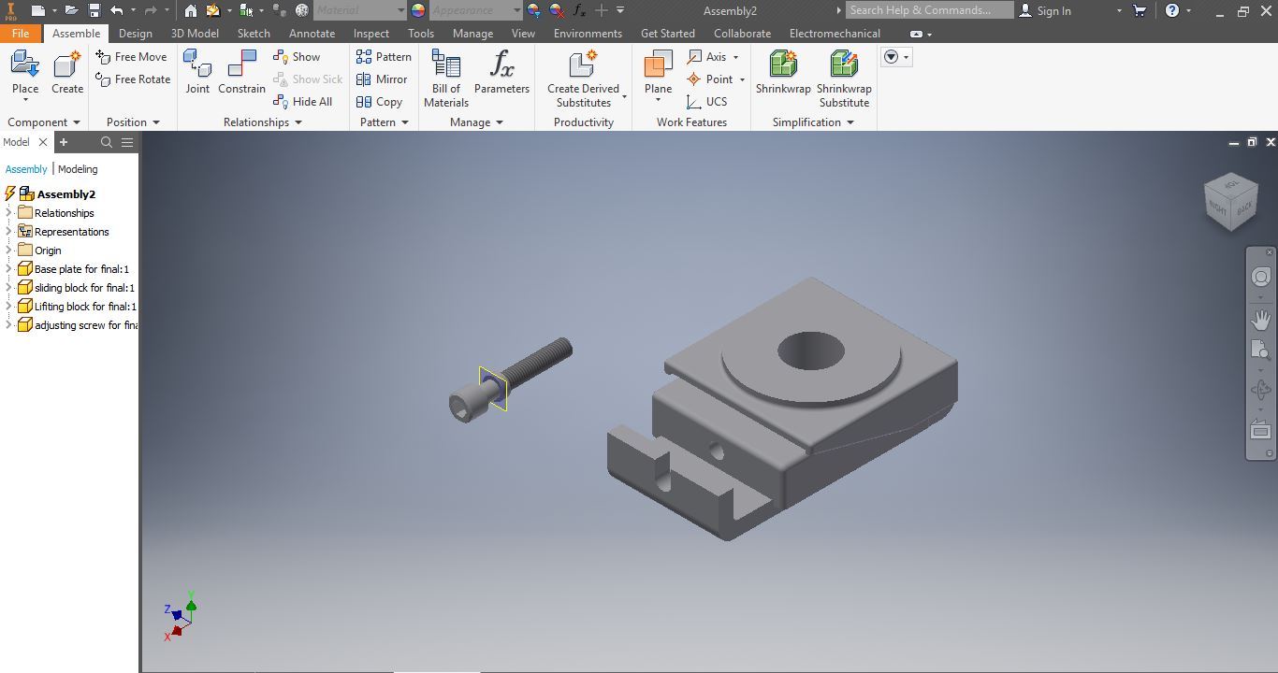This screenshot has width=1278, height=673.
Task: Switch to the 3D Model ribbon tab
Action: pos(195,34)
